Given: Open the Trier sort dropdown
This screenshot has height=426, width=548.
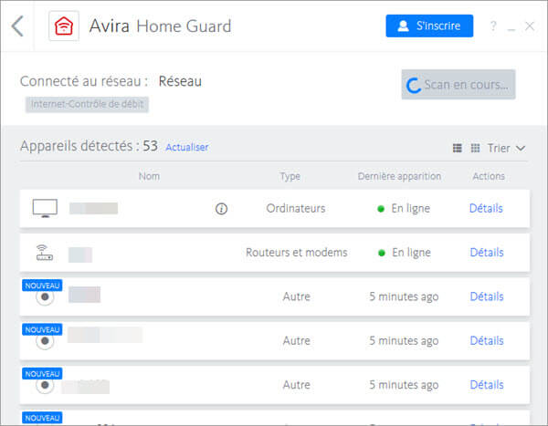Looking at the screenshot, I should (506, 148).
